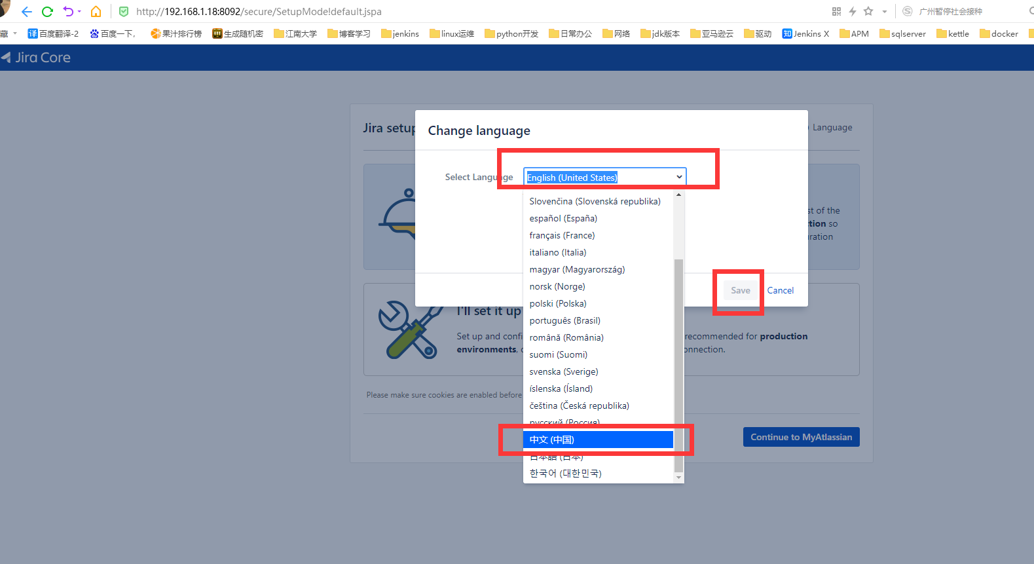
Task: Open the 果汁排行榜 bookmark
Action: (x=176, y=33)
